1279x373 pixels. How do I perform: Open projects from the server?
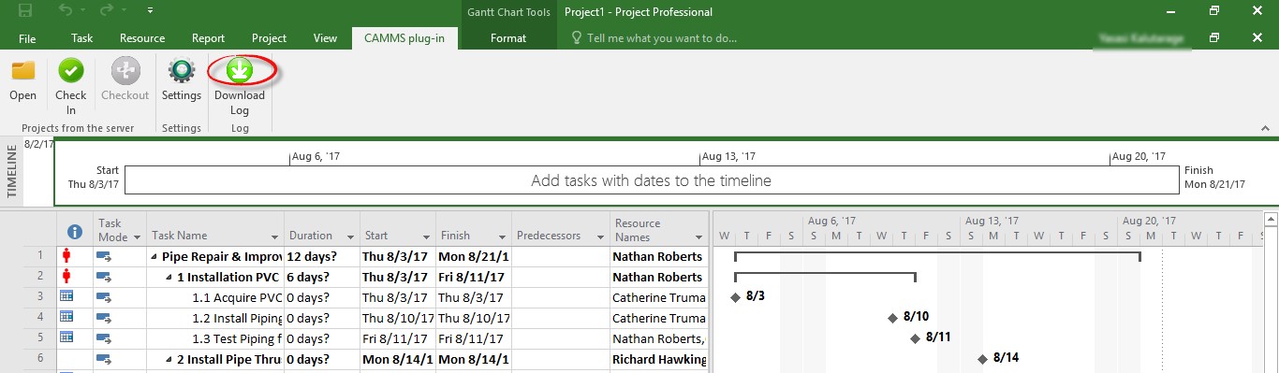tap(22, 80)
